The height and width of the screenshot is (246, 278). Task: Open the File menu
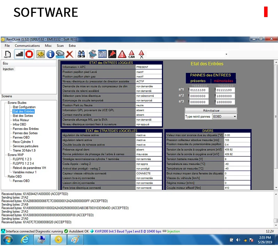point(7,46)
